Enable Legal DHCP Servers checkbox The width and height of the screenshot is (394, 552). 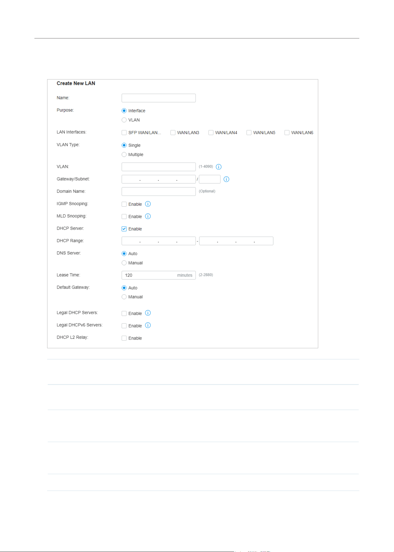click(124, 314)
